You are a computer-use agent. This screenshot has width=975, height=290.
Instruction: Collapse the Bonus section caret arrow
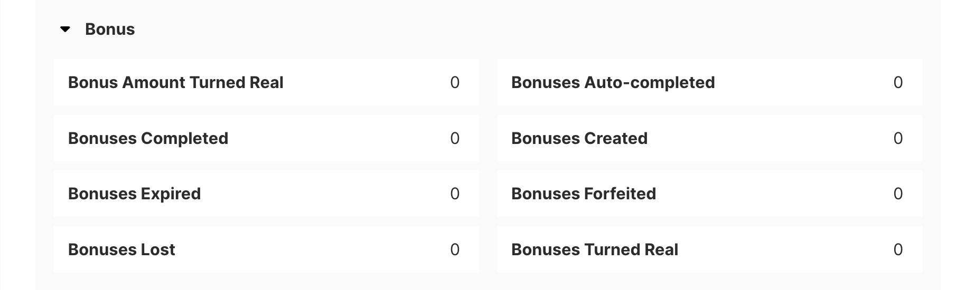click(x=65, y=30)
